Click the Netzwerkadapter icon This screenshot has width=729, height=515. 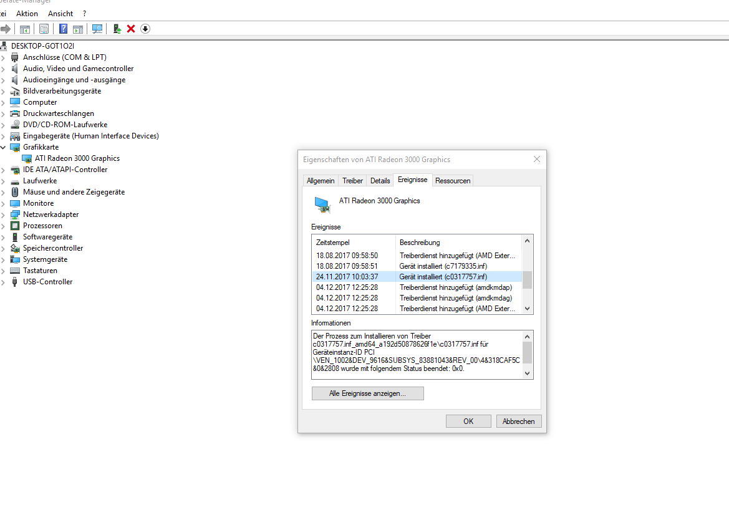(15, 214)
